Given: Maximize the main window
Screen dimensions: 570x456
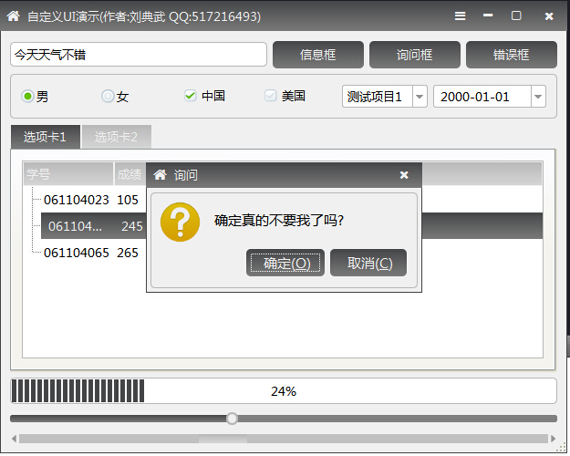Looking at the screenshot, I should click(x=516, y=16).
